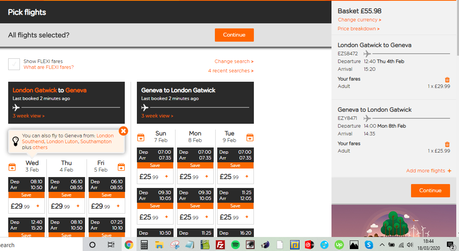This screenshot has height=251, width=459.
Task: Enable Show FLEXI fares
Action: pos(14,64)
